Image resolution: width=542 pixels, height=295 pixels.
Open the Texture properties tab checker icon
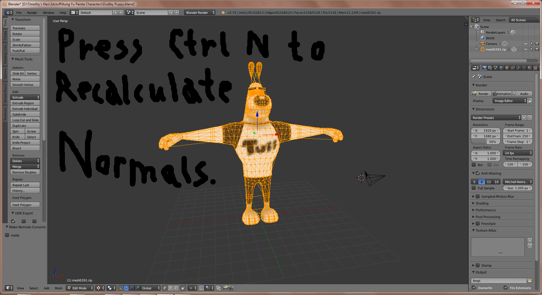[x=535, y=68]
